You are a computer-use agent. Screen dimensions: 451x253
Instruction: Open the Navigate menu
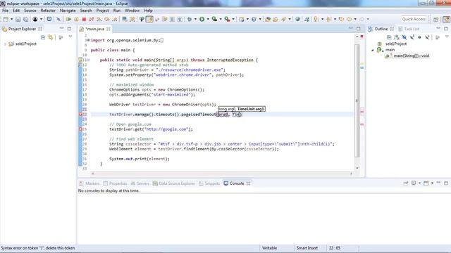(68, 11)
